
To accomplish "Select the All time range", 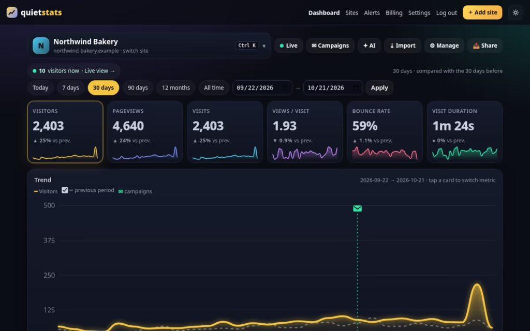I will [x=214, y=88].
